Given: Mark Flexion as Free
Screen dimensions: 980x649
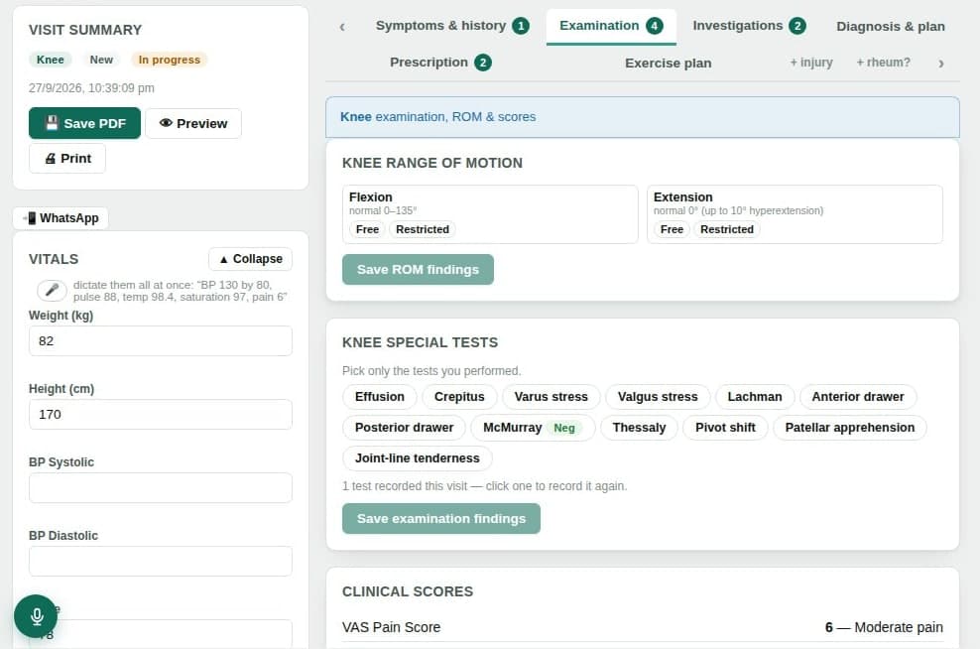Looking at the screenshot, I should [367, 229].
